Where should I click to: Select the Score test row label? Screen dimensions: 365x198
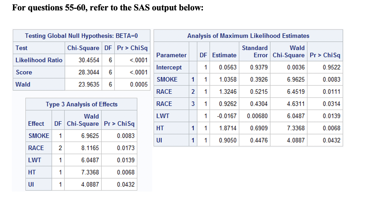[x=24, y=72]
